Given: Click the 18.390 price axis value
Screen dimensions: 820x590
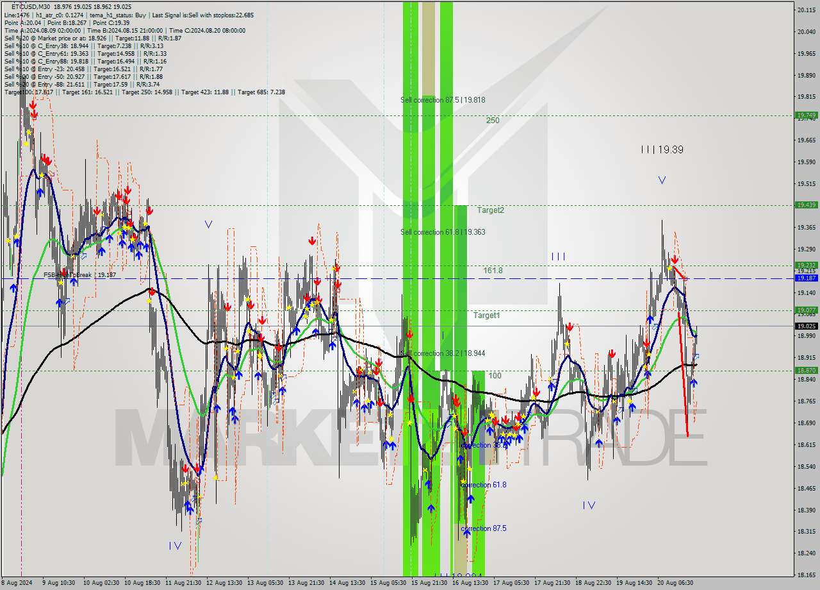Looking at the screenshot, I should click(x=807, y=510).
